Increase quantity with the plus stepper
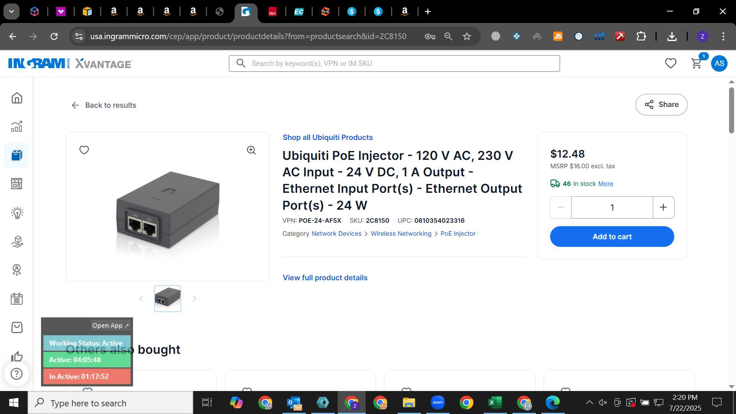Screen dimensions: 736x414 coord(663,207)
